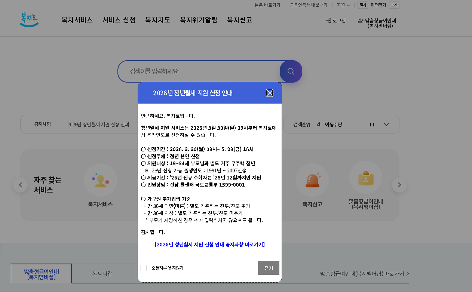Click the 복지로 logo

tap(29, 20)
